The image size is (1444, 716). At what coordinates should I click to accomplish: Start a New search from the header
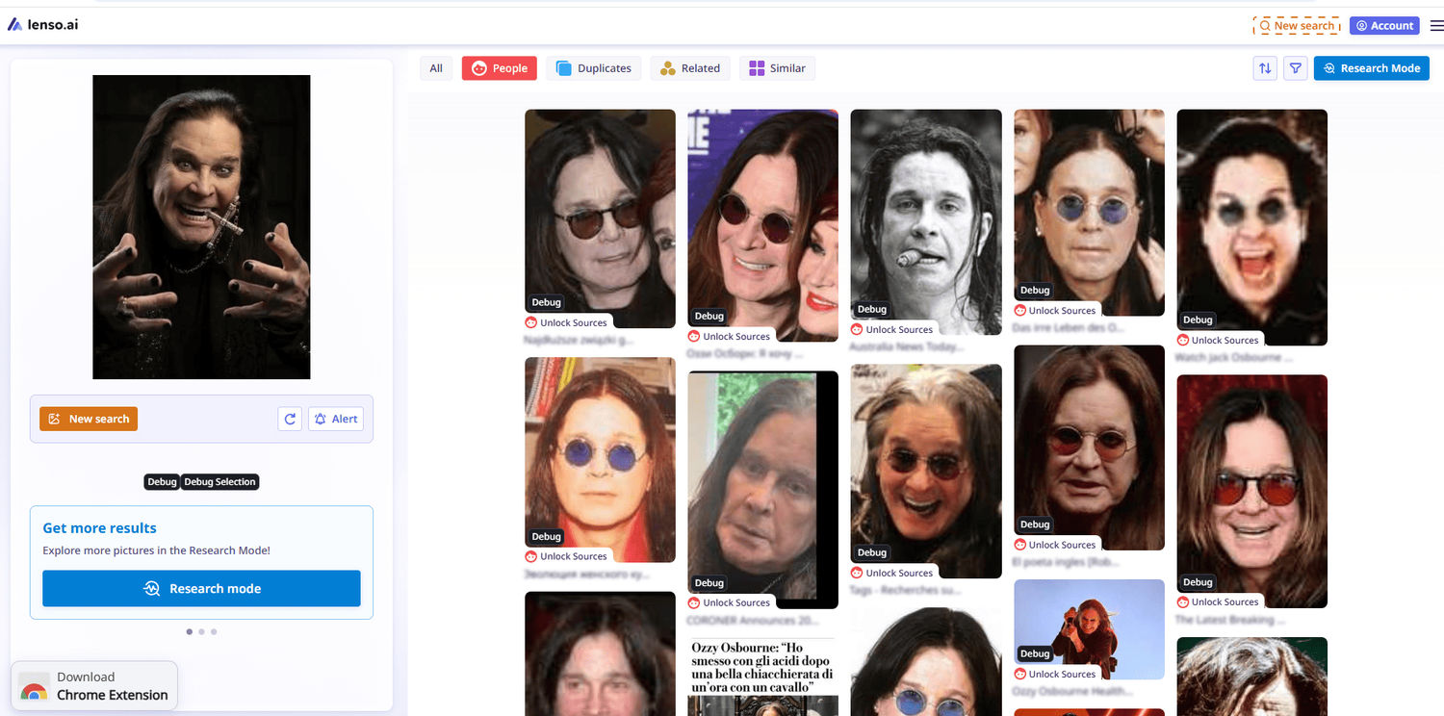1297,26
